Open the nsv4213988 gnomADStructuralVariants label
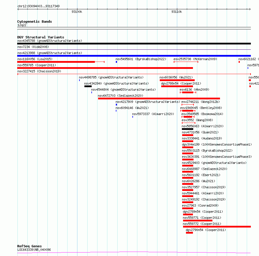 [x=50, y=53]
